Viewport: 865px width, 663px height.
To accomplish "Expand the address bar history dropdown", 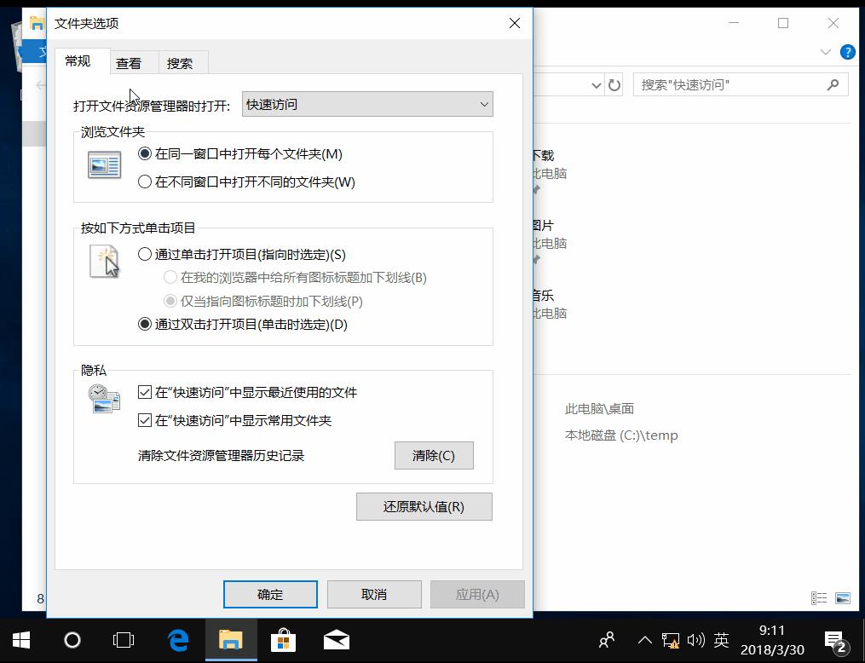I will pyautogui.click(x=597, y=84).
